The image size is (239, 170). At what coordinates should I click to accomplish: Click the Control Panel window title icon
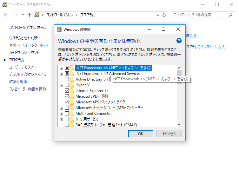point(5,5)
